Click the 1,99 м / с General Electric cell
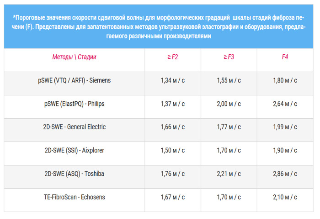320x219 pixels. [285, 127]
